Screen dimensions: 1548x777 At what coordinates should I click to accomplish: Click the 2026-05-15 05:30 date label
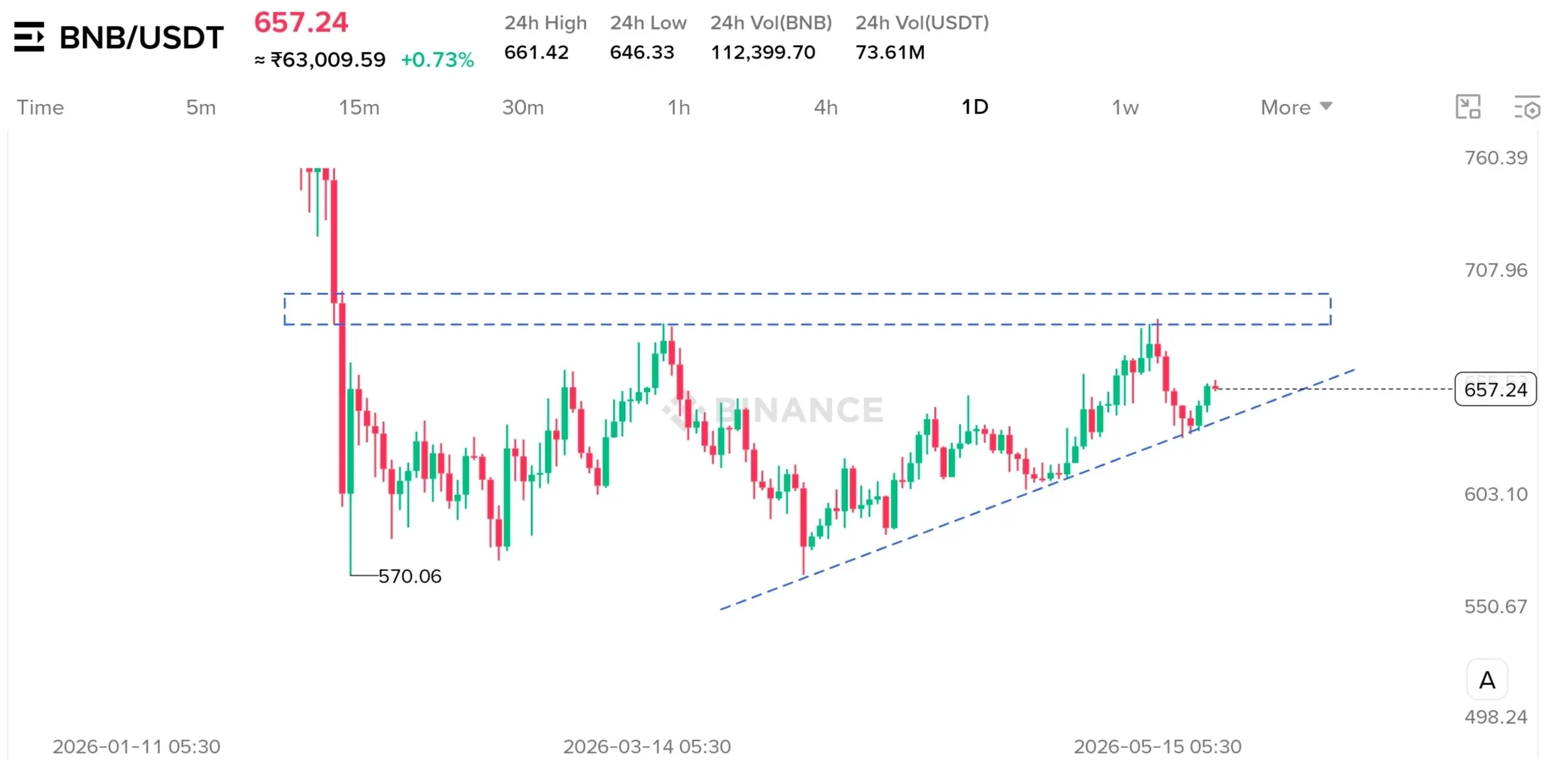tap(1157, 747)
